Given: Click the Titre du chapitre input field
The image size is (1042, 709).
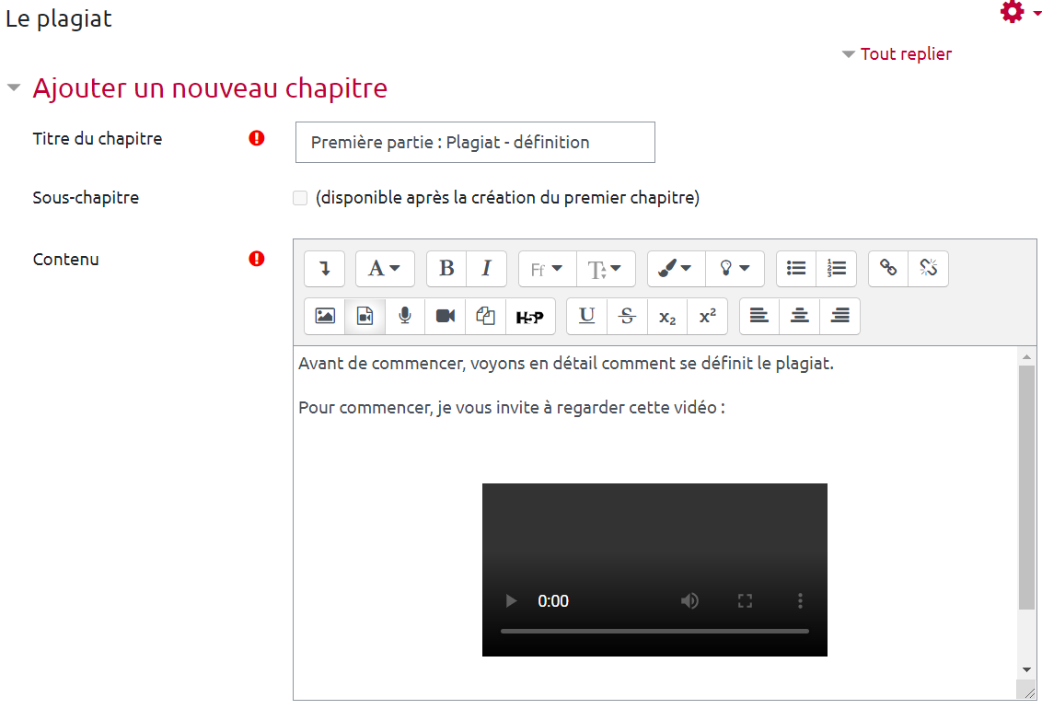Looking at the screenshot, I should [x=475, y=143].
